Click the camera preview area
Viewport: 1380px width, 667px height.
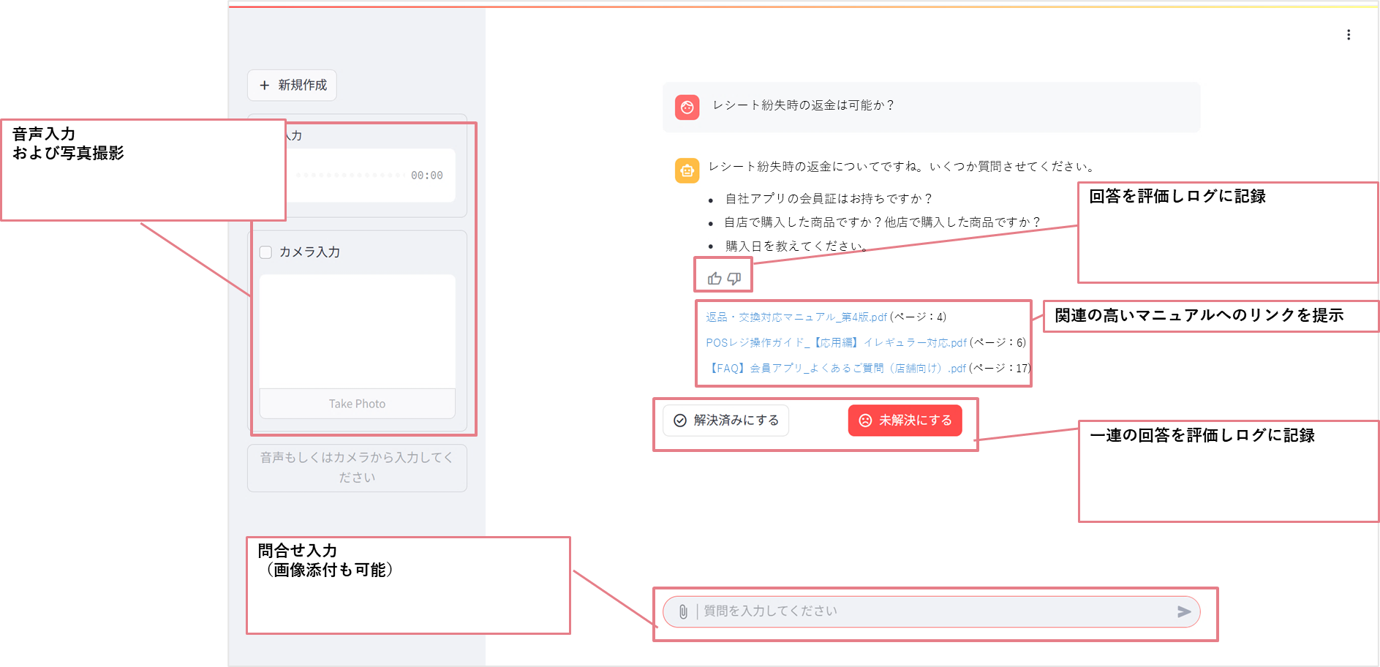(357, 331)
